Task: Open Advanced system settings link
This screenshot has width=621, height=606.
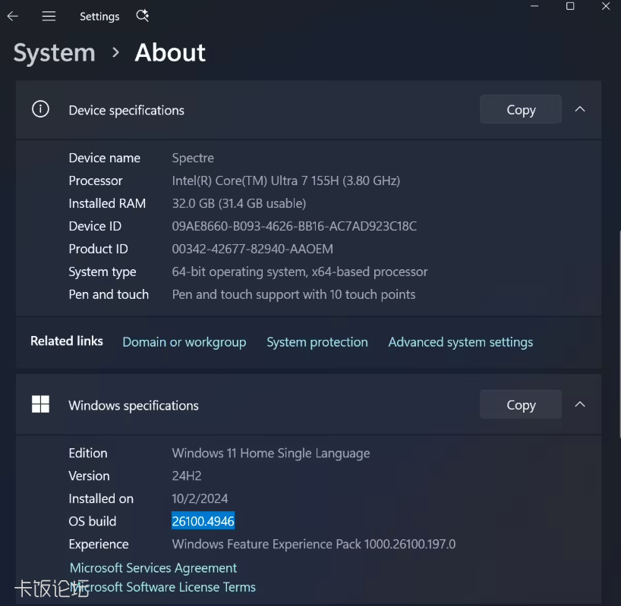Action: [461, 342]
